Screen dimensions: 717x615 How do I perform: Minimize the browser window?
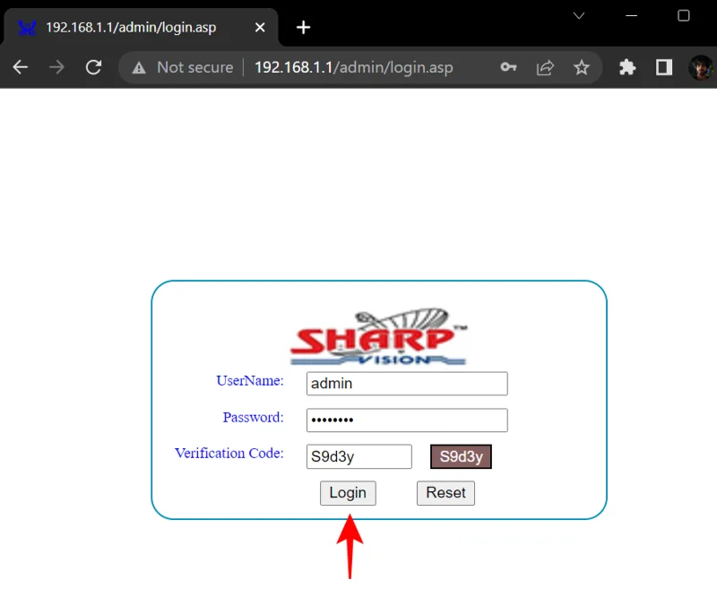click(x=632, y=15)
